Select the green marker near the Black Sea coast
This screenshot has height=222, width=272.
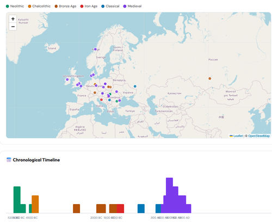pos(117,101)
